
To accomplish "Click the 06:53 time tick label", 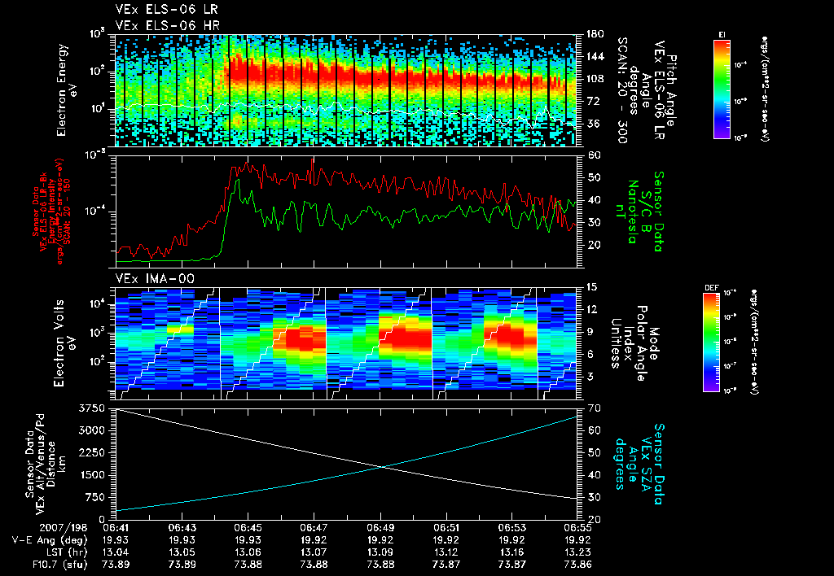I will [511, 528].
